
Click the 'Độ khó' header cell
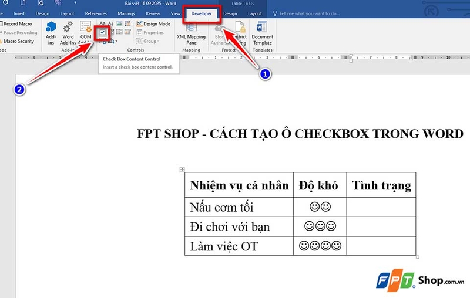click(320, 185)
